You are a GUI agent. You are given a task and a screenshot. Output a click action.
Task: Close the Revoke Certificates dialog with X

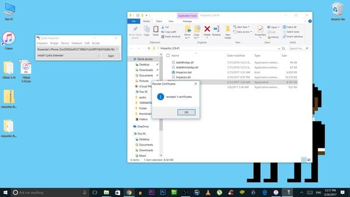pos(196,84)
